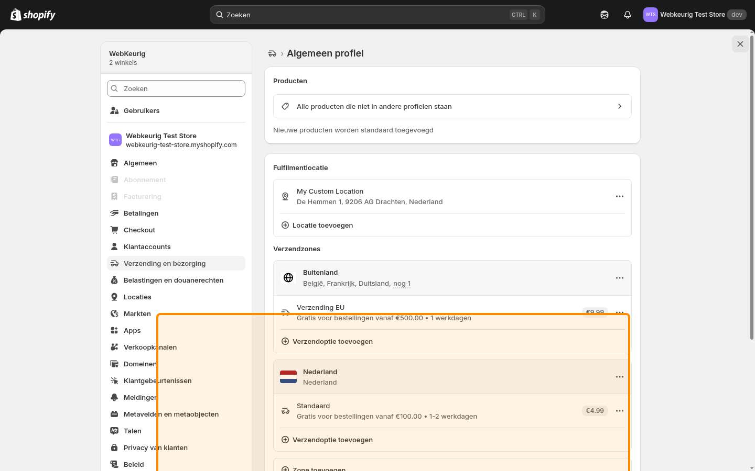This screenshot has width=755, height=471.
Task: Click 'Algemeen profiel' heading
Action: [x=325, y=53]
